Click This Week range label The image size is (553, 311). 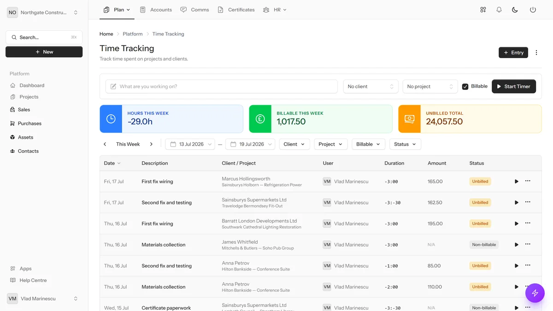(128, 144)
